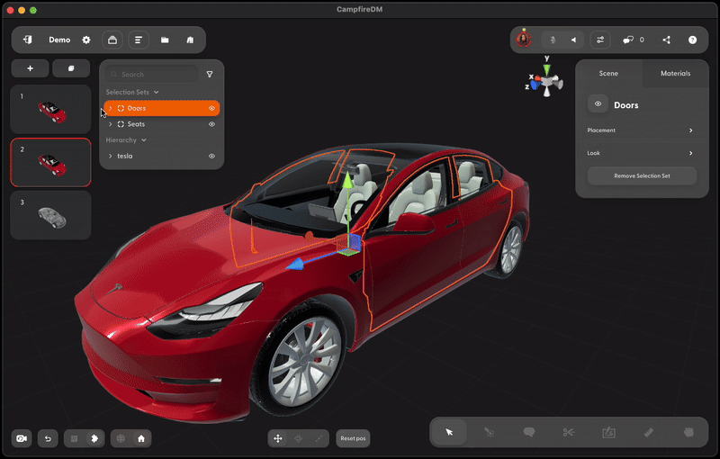The image size is (720, 459).
Task: Select the arrow pointer tool
Action: pos(449,432)
